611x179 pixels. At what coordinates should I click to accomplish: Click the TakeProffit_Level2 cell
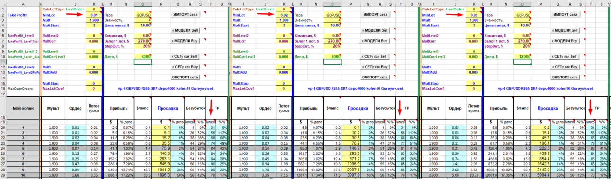[23, 67]
